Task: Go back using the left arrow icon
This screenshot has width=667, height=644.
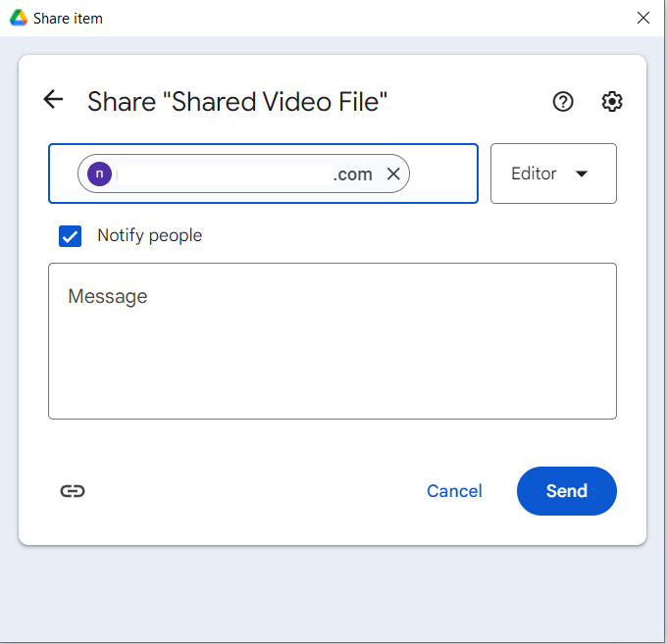Action: point(53,100)
